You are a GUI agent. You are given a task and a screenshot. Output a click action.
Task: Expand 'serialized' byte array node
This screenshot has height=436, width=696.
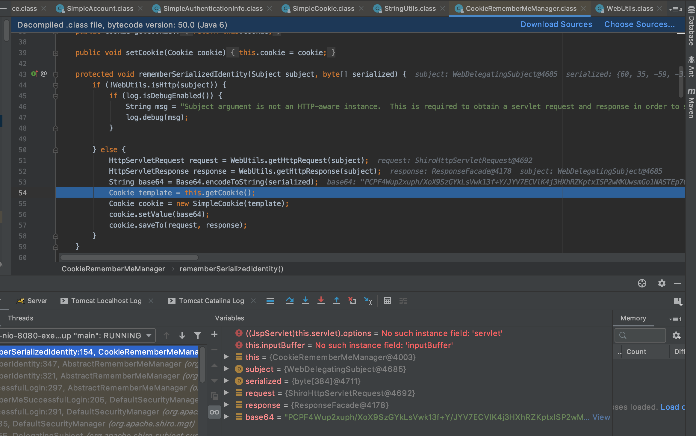[226, 381]
